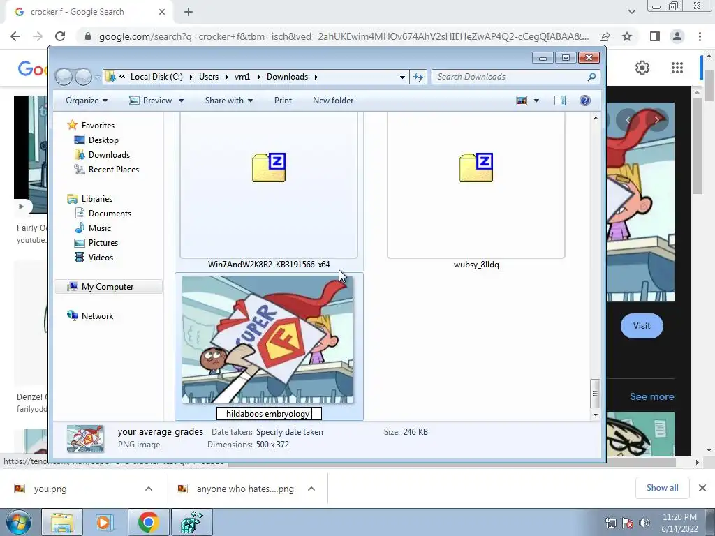The height and width of the screenshot is (536, 715).
Task: Open the Organize menu
Action: click(x=87, y=100)
